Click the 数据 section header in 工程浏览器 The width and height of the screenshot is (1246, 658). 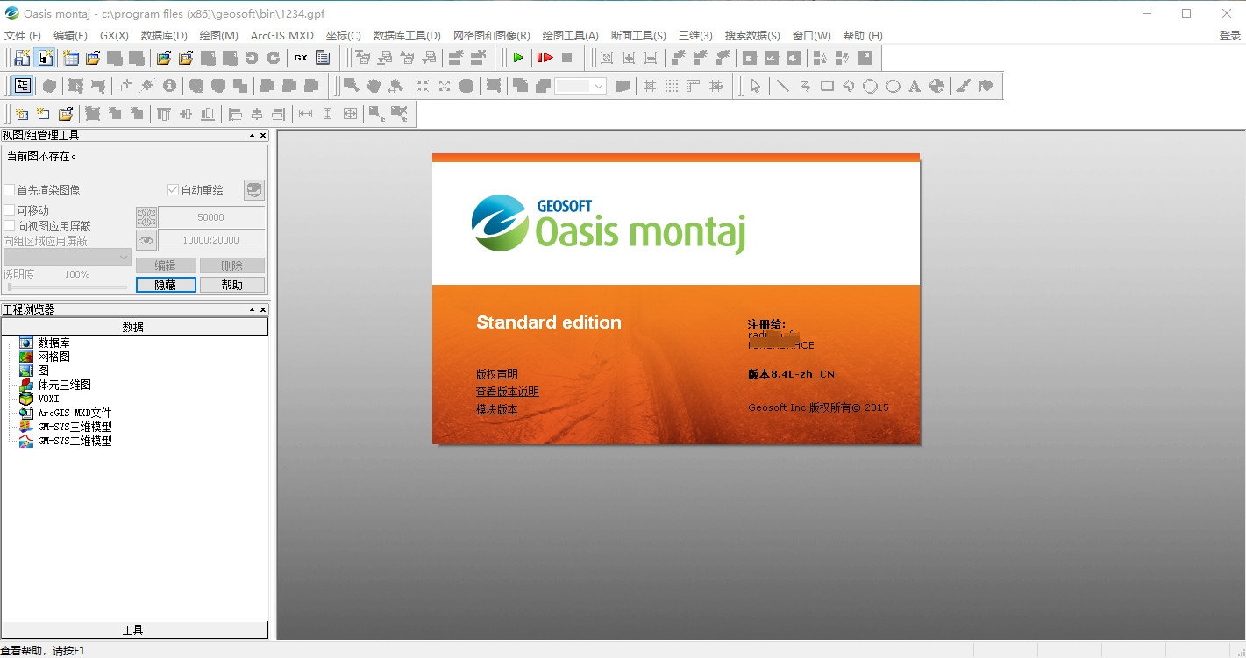point(134,327)
